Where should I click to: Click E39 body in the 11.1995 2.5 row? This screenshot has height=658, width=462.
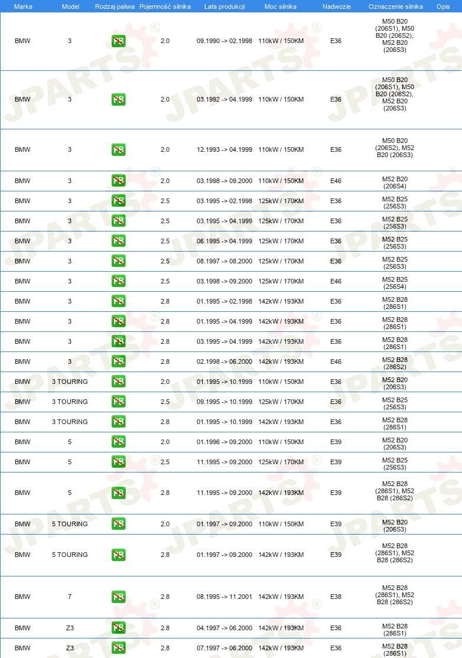336,462
